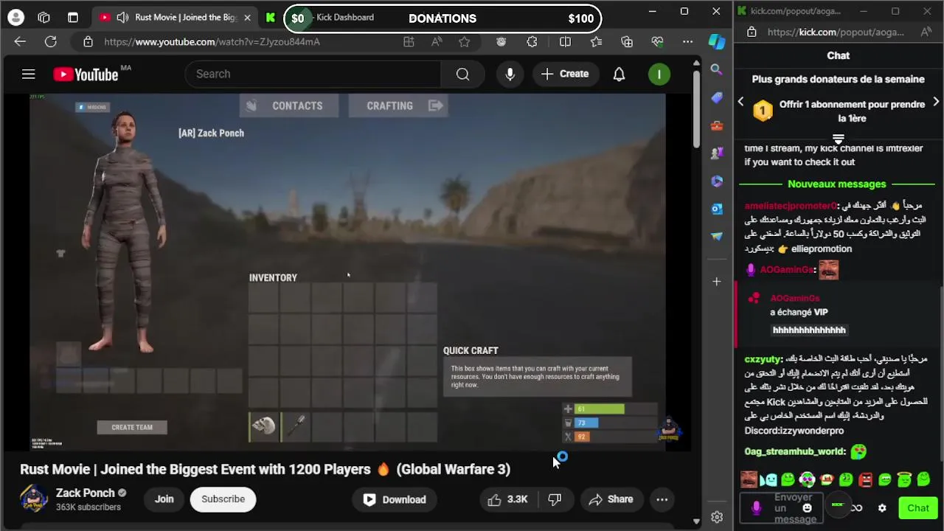
Task: Open Edge sidebar settings gear
Action: (716, 517)
